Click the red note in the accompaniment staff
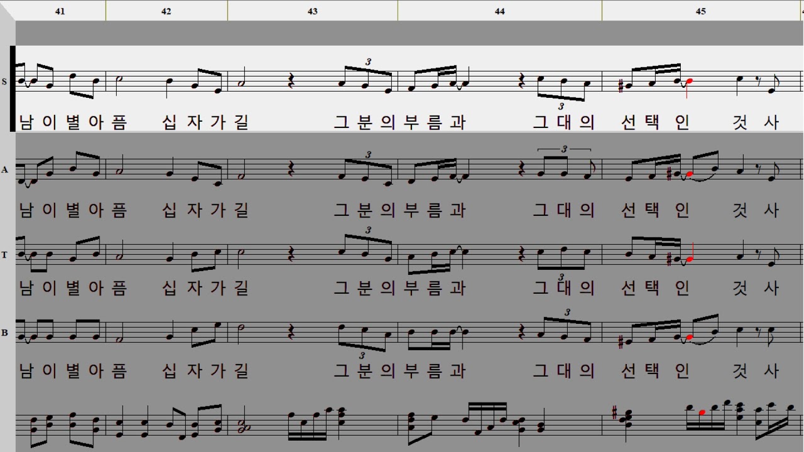804x452 pixels. (x=703, y=412)
